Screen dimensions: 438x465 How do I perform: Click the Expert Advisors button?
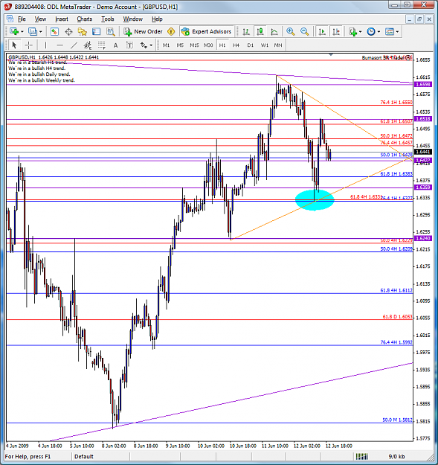click(206, 31)
